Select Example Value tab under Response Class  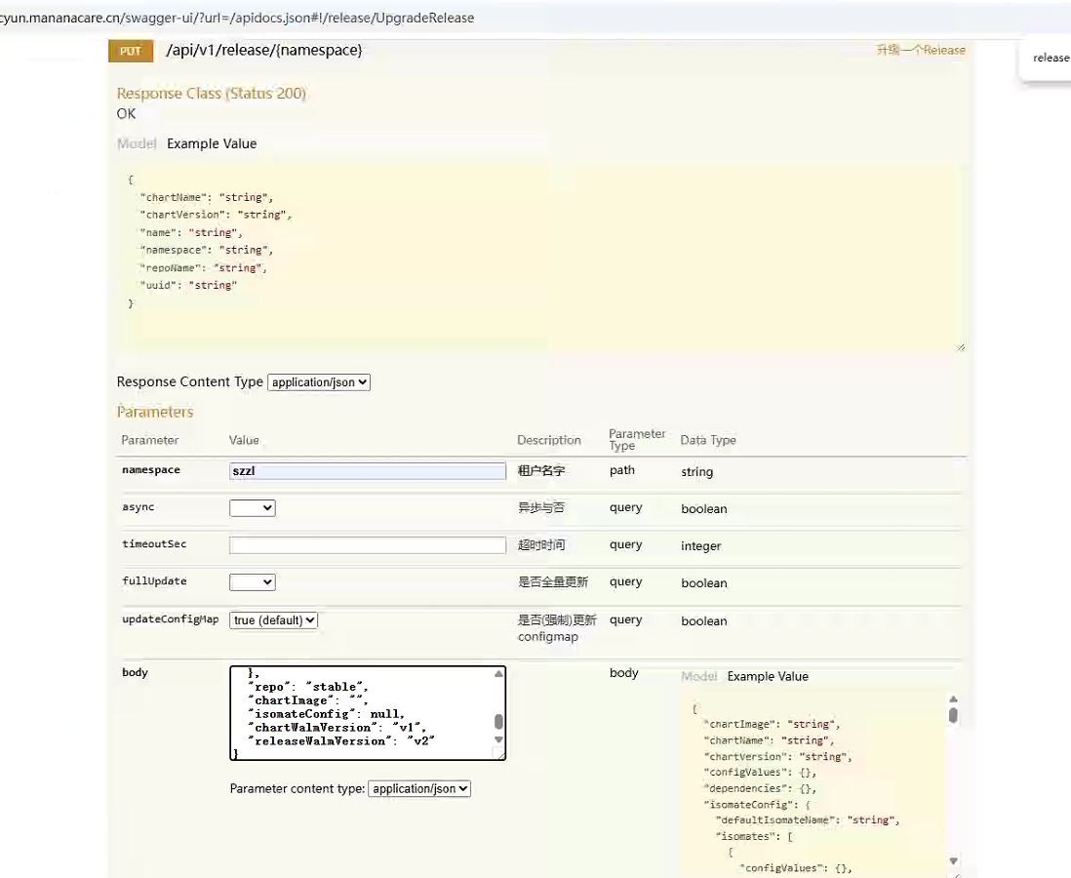coord(212,143)
